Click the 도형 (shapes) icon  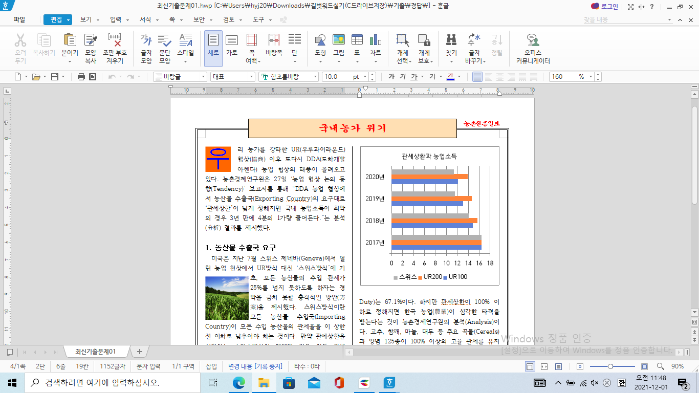point(320,40)
